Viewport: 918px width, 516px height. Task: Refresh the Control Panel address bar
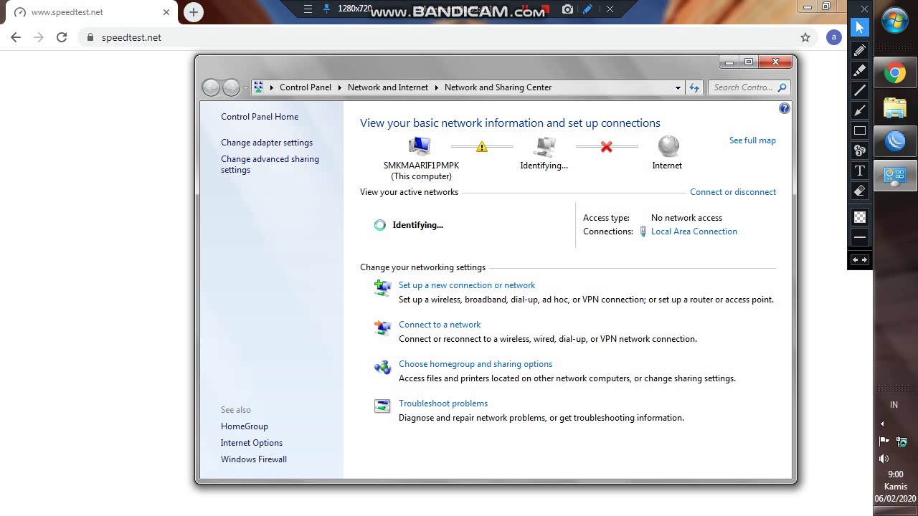tap(694, 87)
